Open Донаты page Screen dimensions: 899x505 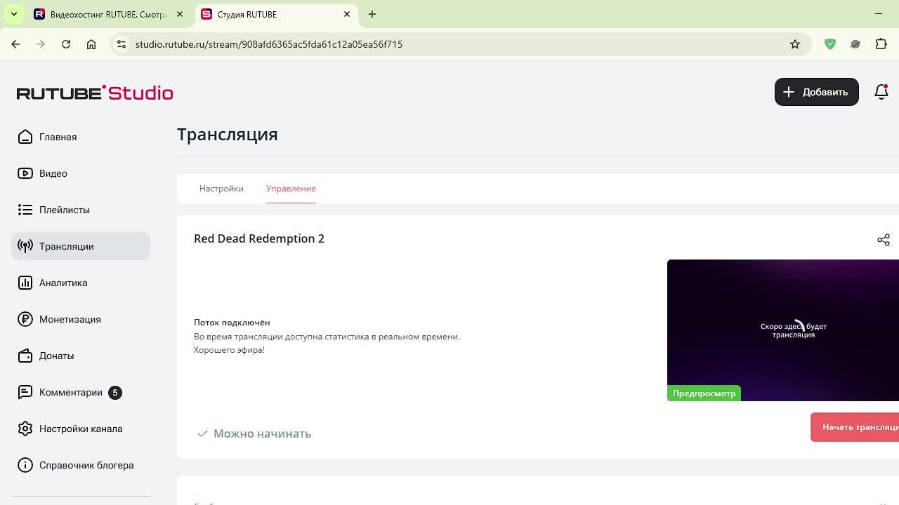(81, 356)
